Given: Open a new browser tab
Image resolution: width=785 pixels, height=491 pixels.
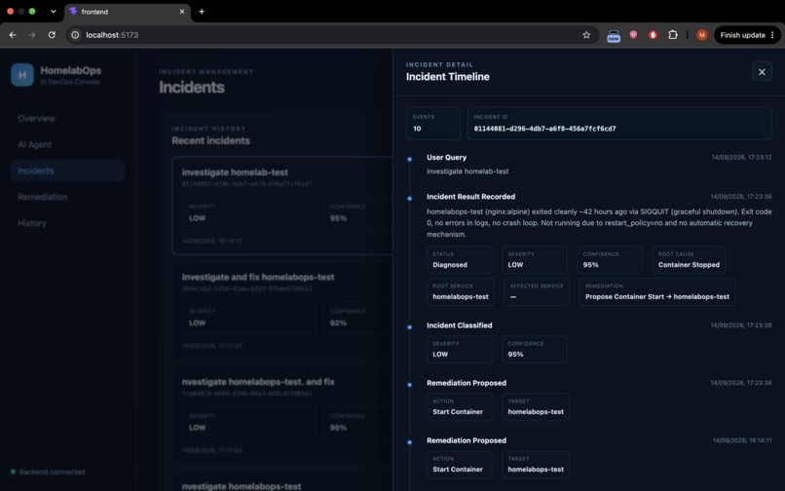Looking at the screenshot, I should tap(202, 12).
